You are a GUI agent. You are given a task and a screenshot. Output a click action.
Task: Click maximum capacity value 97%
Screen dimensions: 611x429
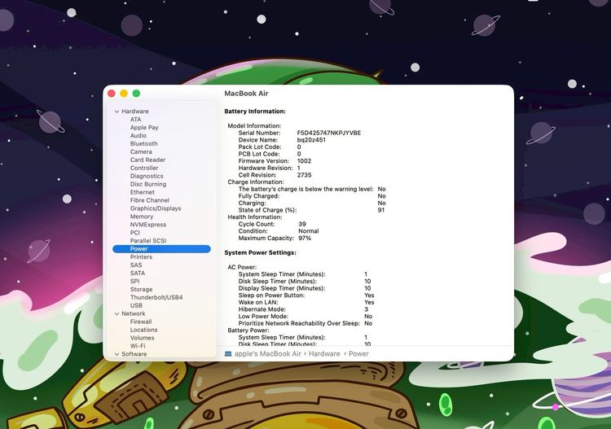point(305,239)
